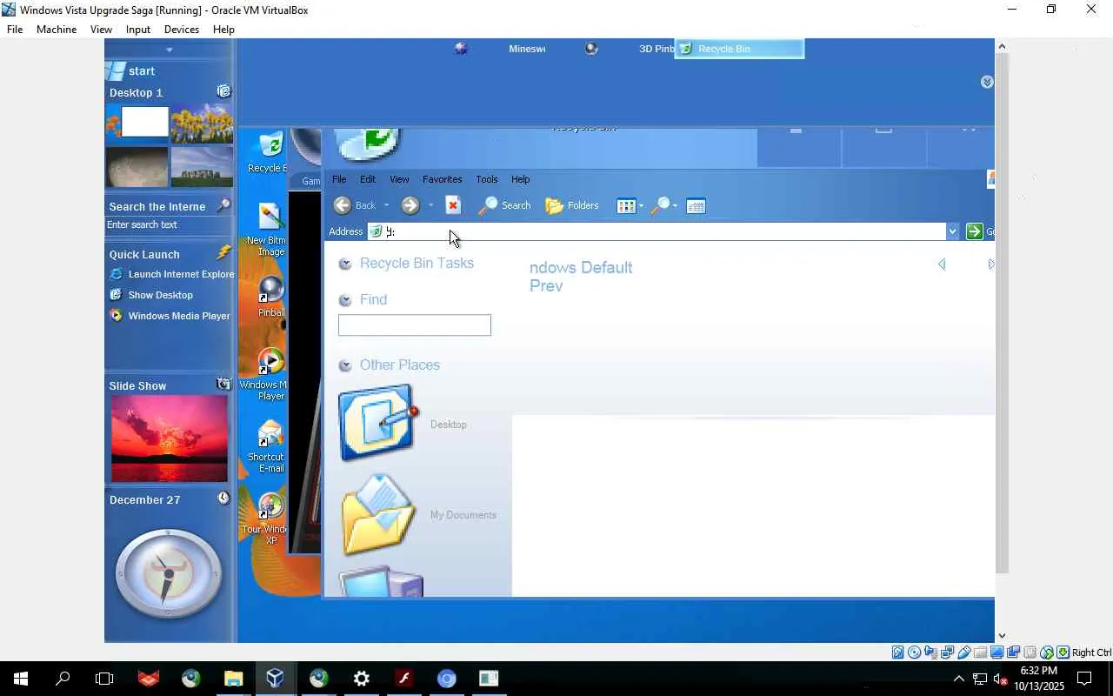Click the small clock icon beside December 27

click(223, 498)
